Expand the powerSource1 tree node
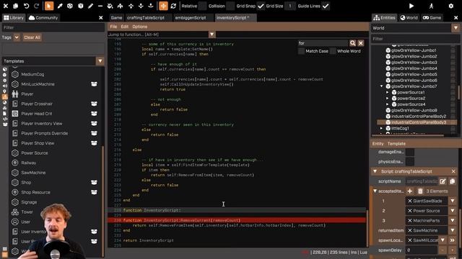Screen dimensions: 462x259 388,92
